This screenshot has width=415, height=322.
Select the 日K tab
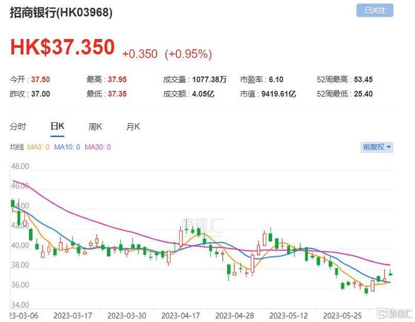pos(57,126)
